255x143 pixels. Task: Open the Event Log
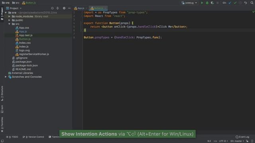coord(242,137)
